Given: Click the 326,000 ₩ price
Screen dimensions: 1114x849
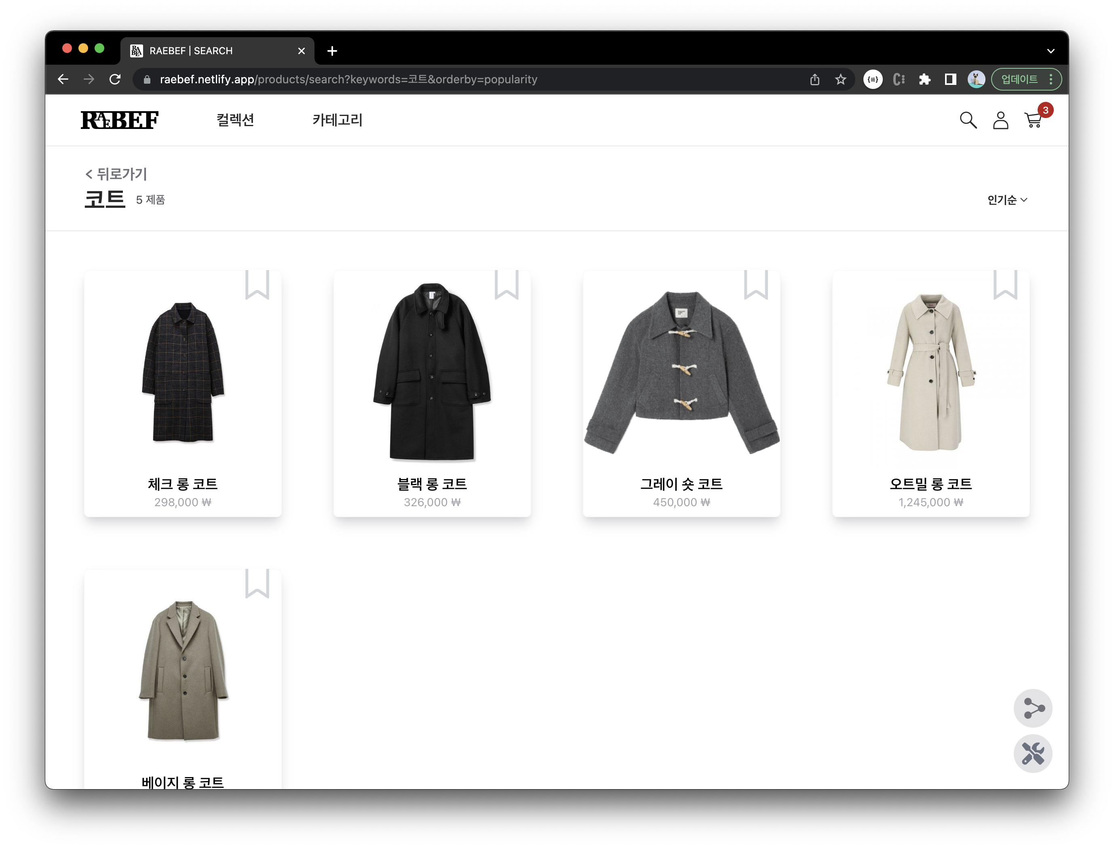Looking at the screenshot, I should tap(432, 502).
